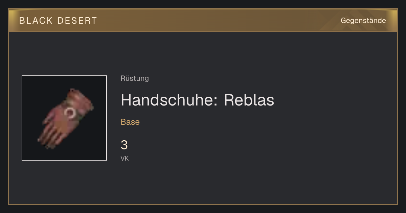Click the gold header banner's middle area
Screen dimensions: 406x213
point(203,20)
